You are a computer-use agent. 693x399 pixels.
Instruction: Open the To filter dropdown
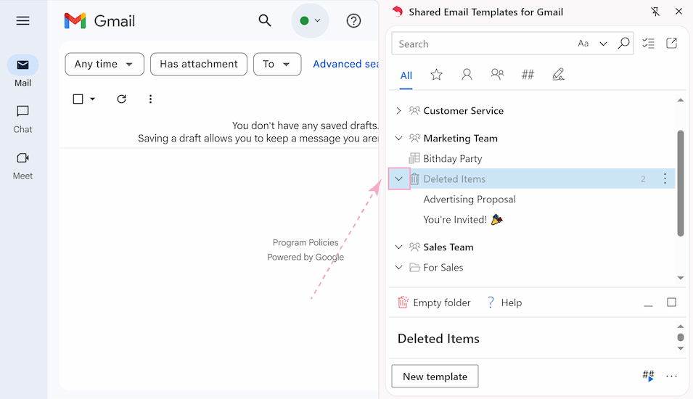(277, 64)
